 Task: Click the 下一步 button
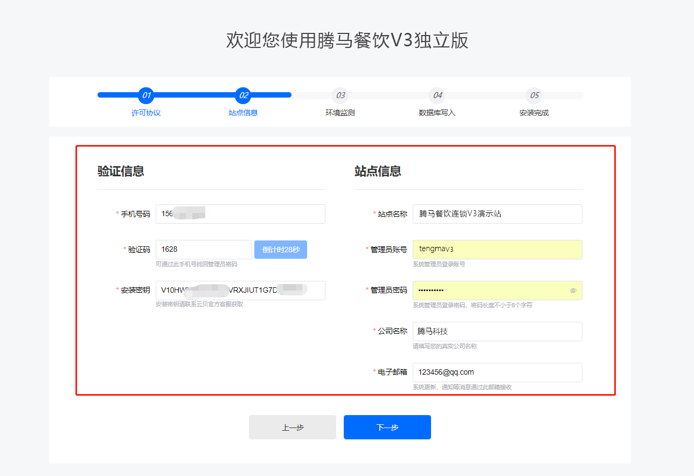(387, 427)
